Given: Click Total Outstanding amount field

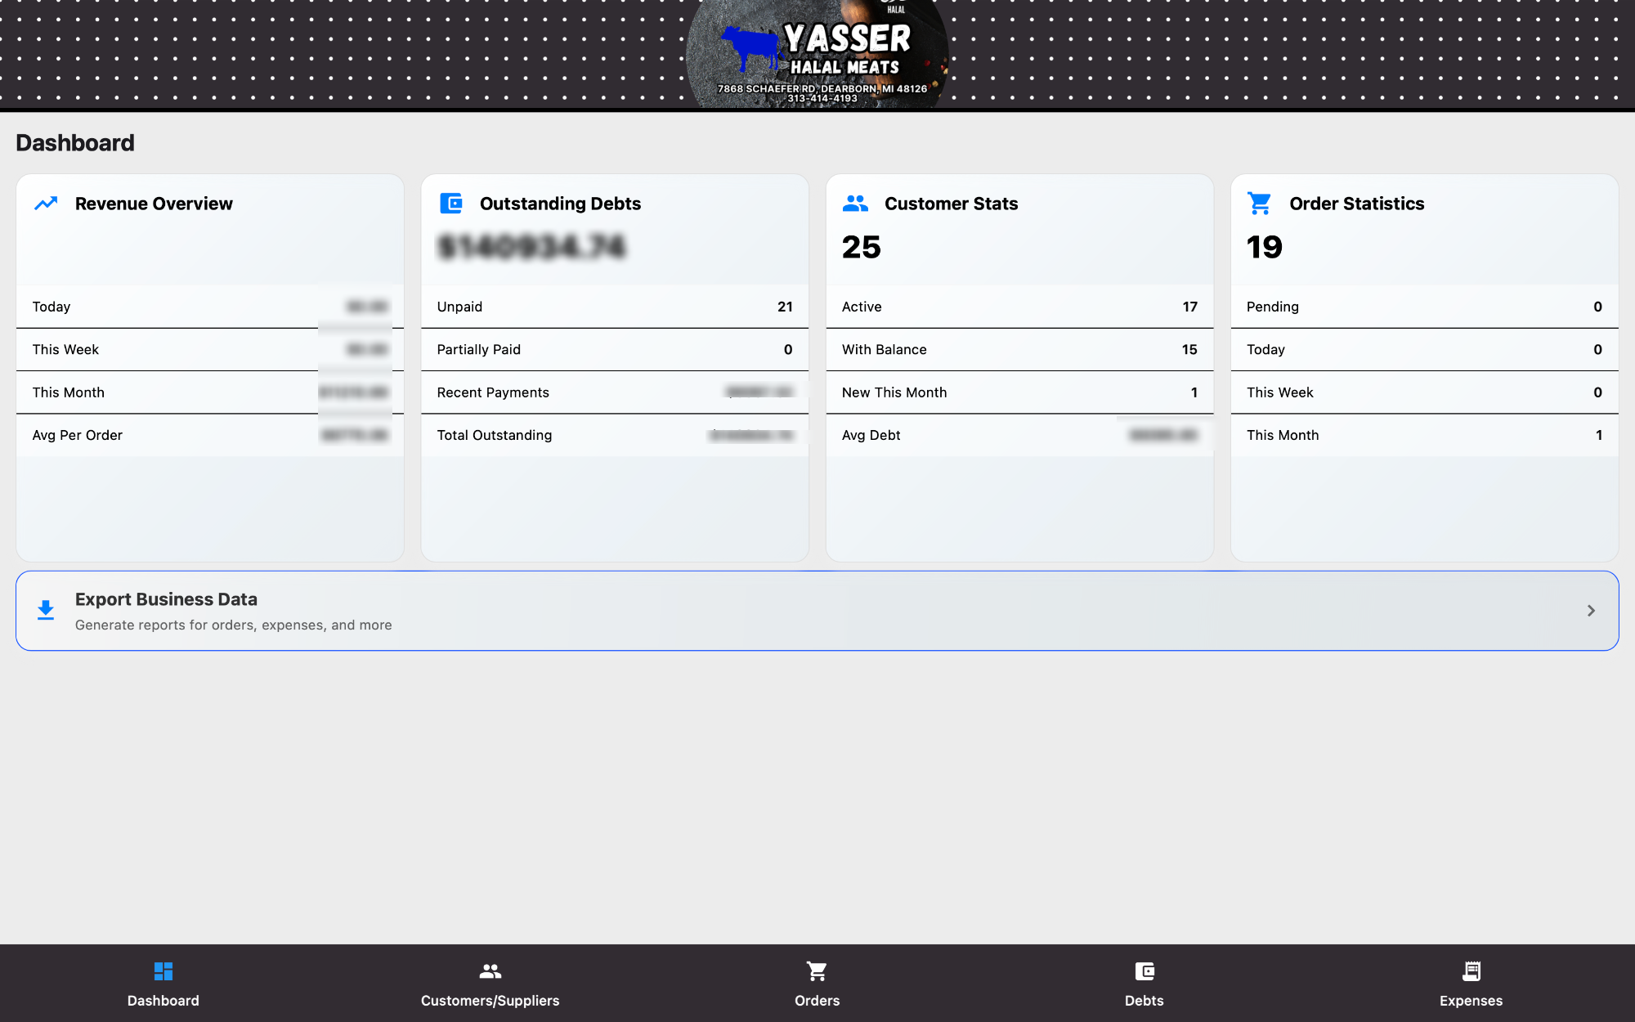Looking at the screenshot, I should [751, 434].
